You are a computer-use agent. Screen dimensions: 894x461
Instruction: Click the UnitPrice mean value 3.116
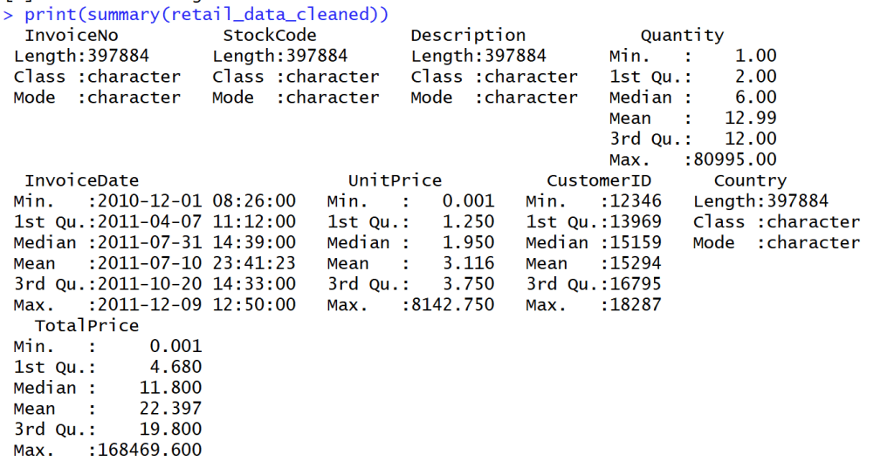[468, 263]
